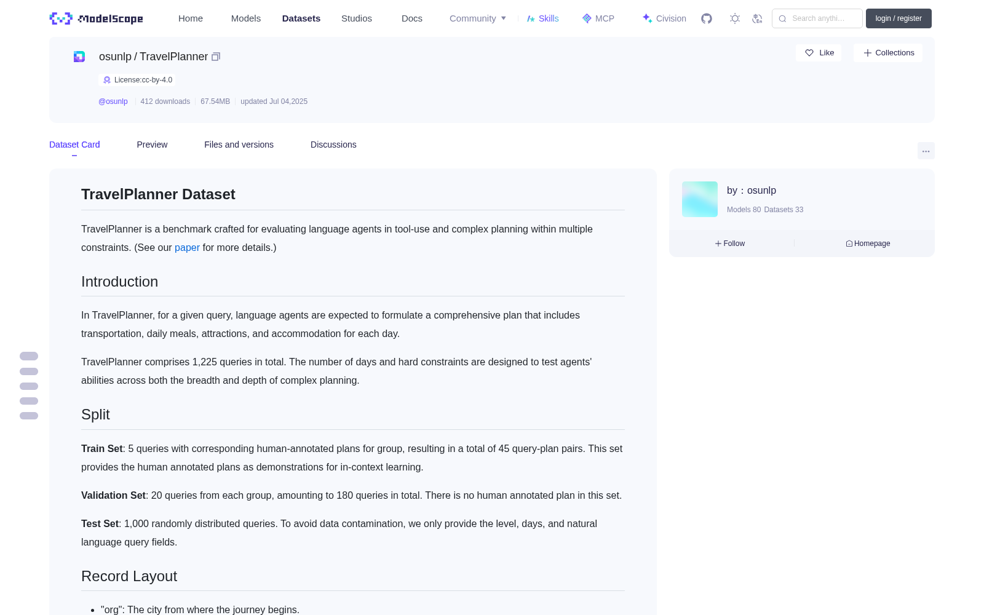984x615 pixels.
Task: Click the Skills icon in navigation
Action: pos(531,18)
